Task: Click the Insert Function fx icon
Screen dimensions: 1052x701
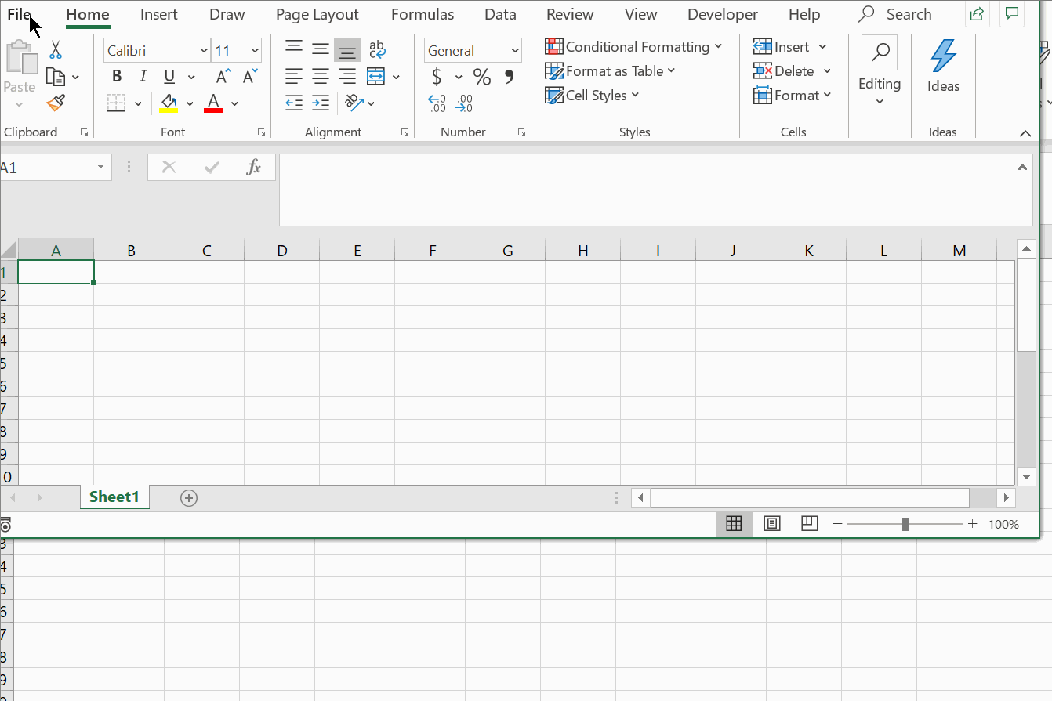Action: click(253, 167)
